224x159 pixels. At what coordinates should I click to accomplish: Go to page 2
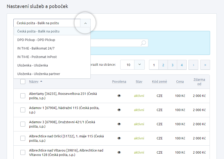163,65
